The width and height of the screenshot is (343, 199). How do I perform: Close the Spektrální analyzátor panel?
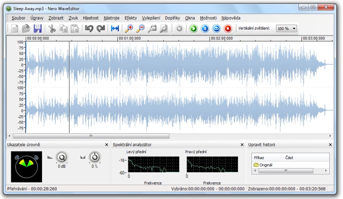tap(242, 145)
